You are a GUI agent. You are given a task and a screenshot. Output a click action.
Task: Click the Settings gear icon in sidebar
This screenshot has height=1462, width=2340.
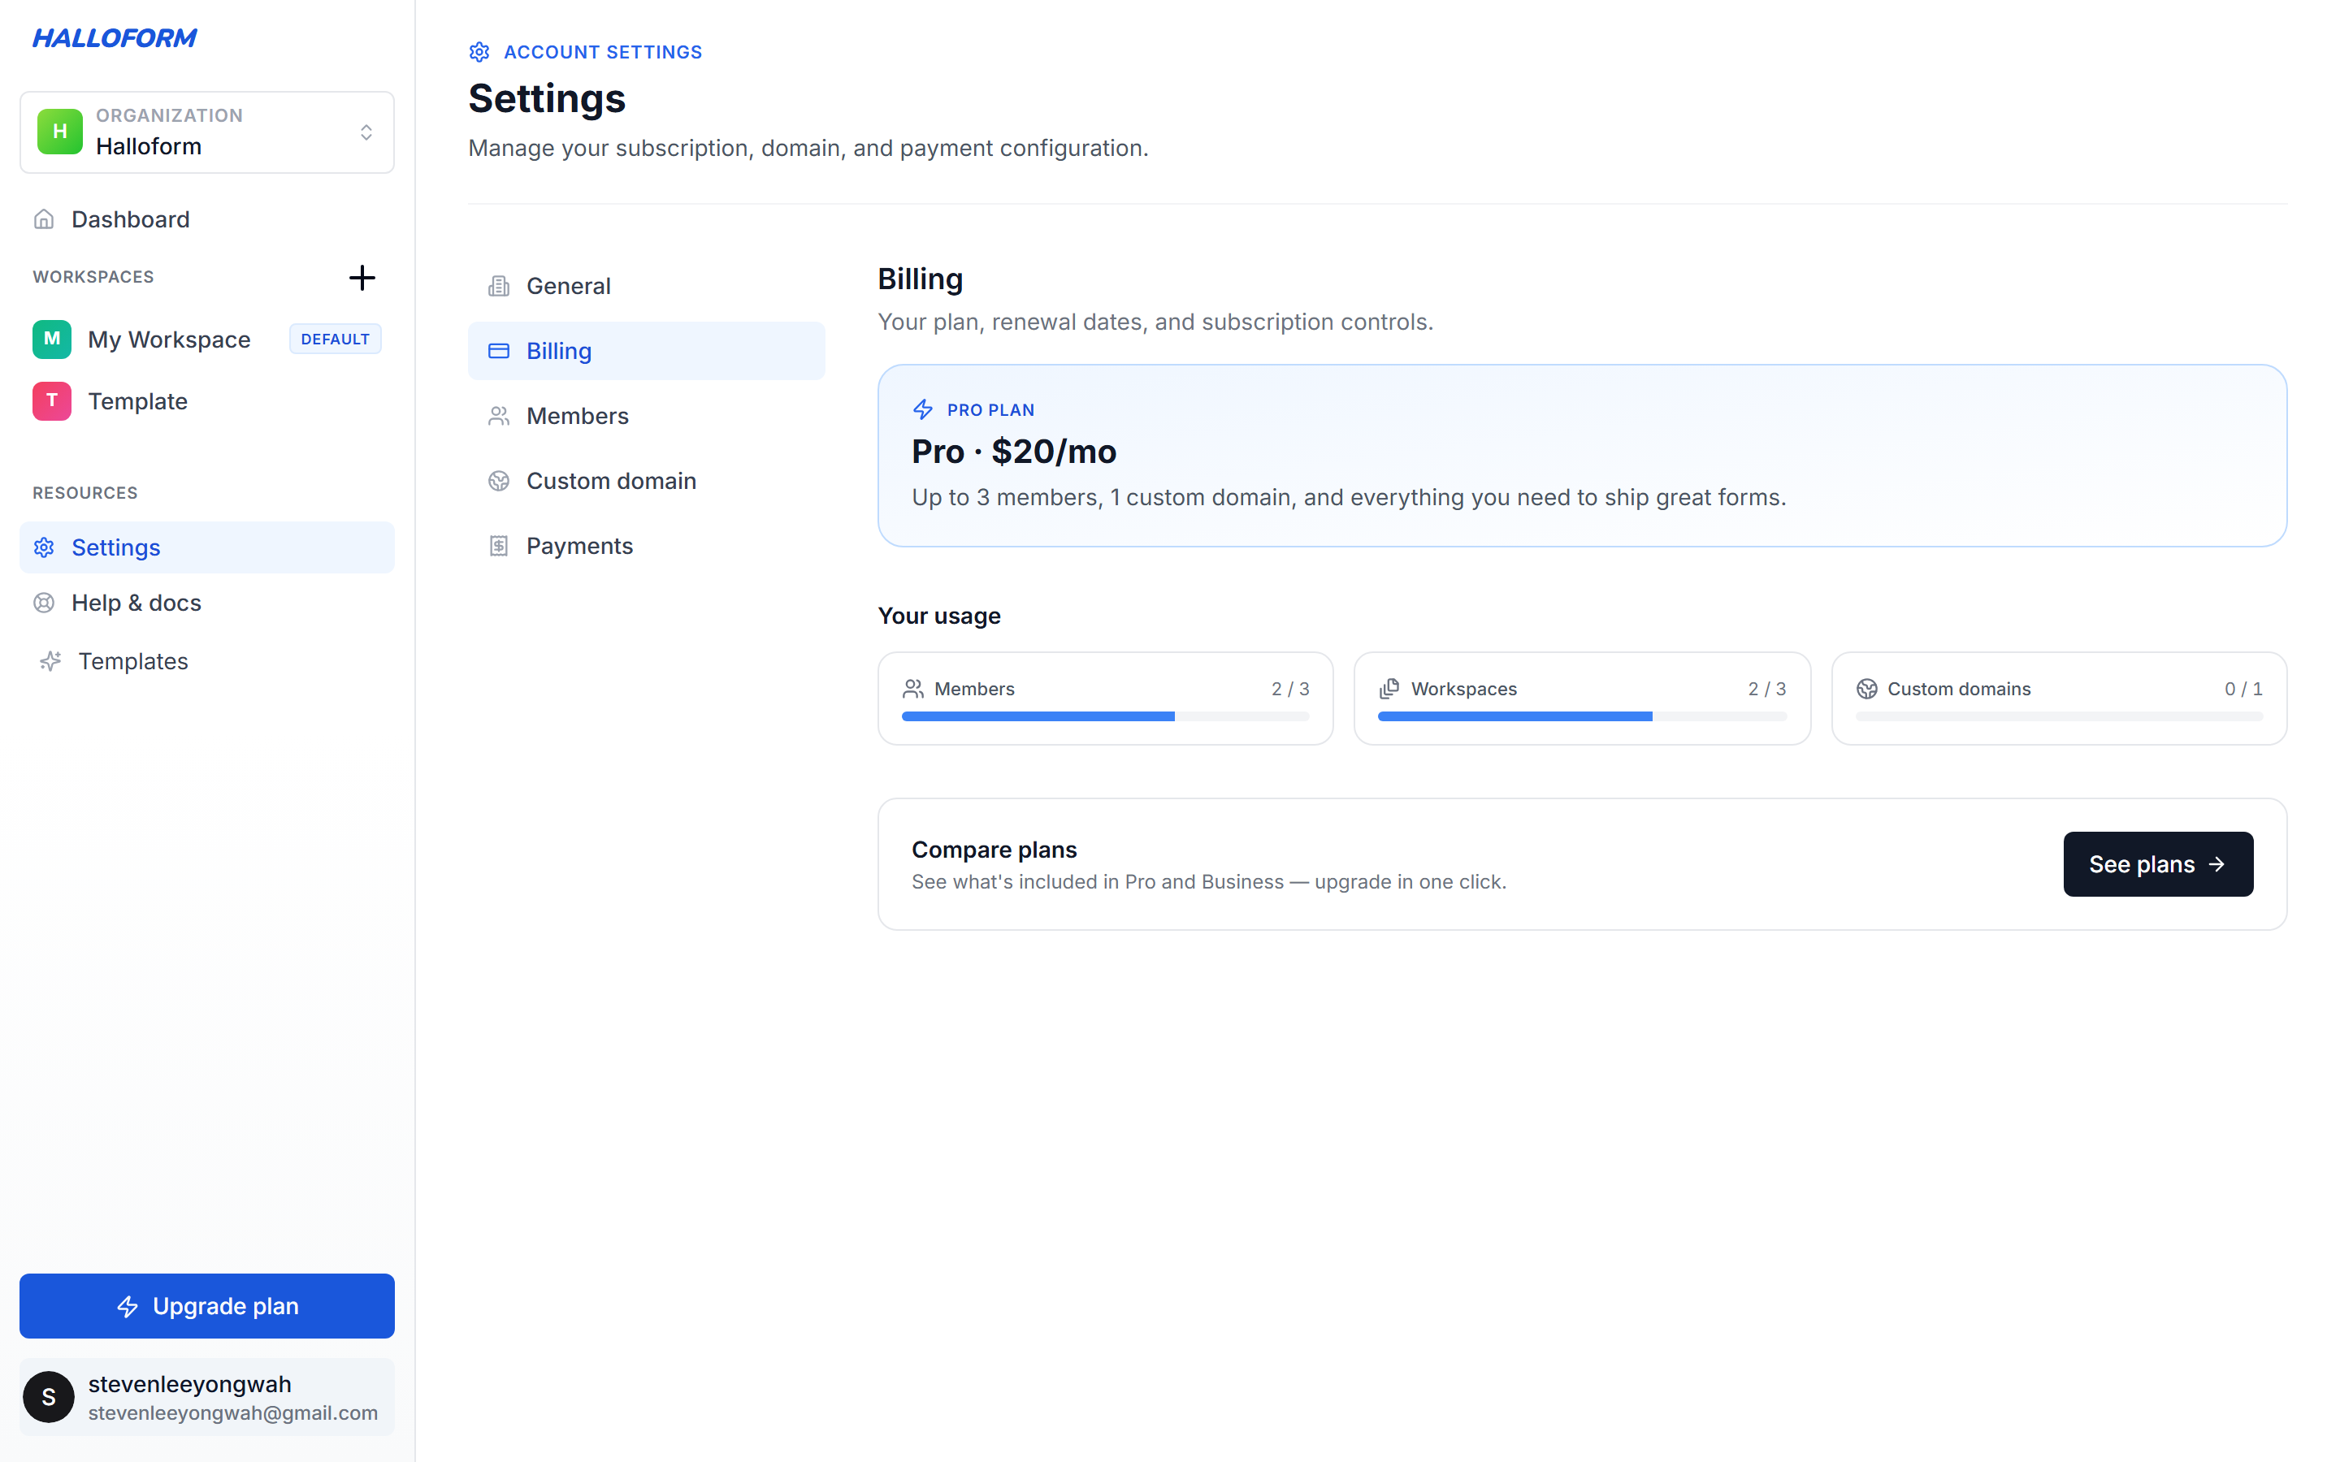(x=44, y=547)
